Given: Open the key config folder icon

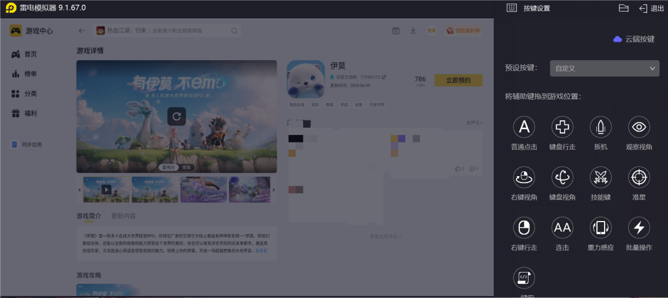Looking at the screenshot, I should coord(624,8).
